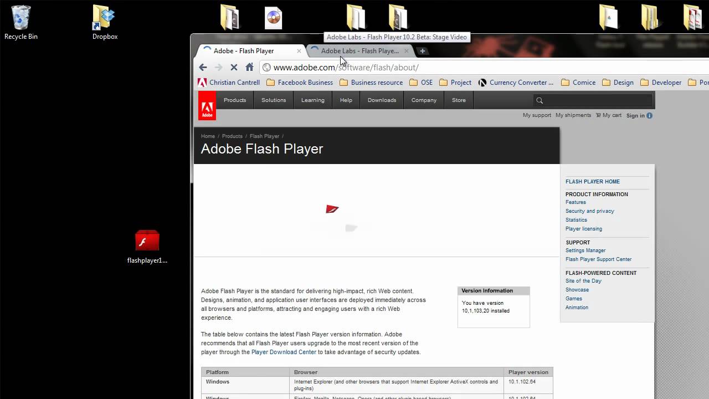
Task: Open the Flash Player Support Center link
Action: [598, 259]
